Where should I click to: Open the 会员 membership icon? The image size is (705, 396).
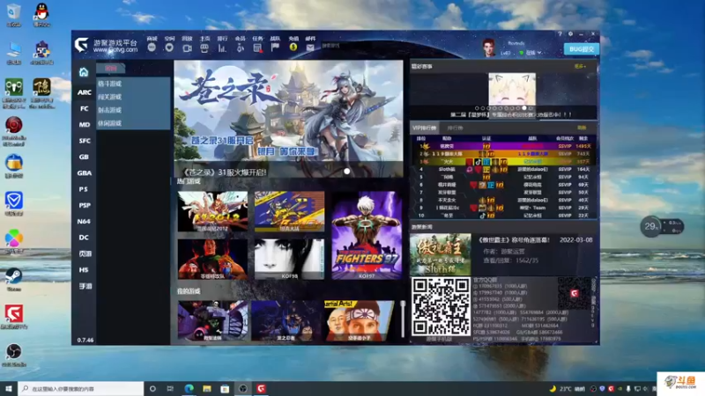click(240, 48)
